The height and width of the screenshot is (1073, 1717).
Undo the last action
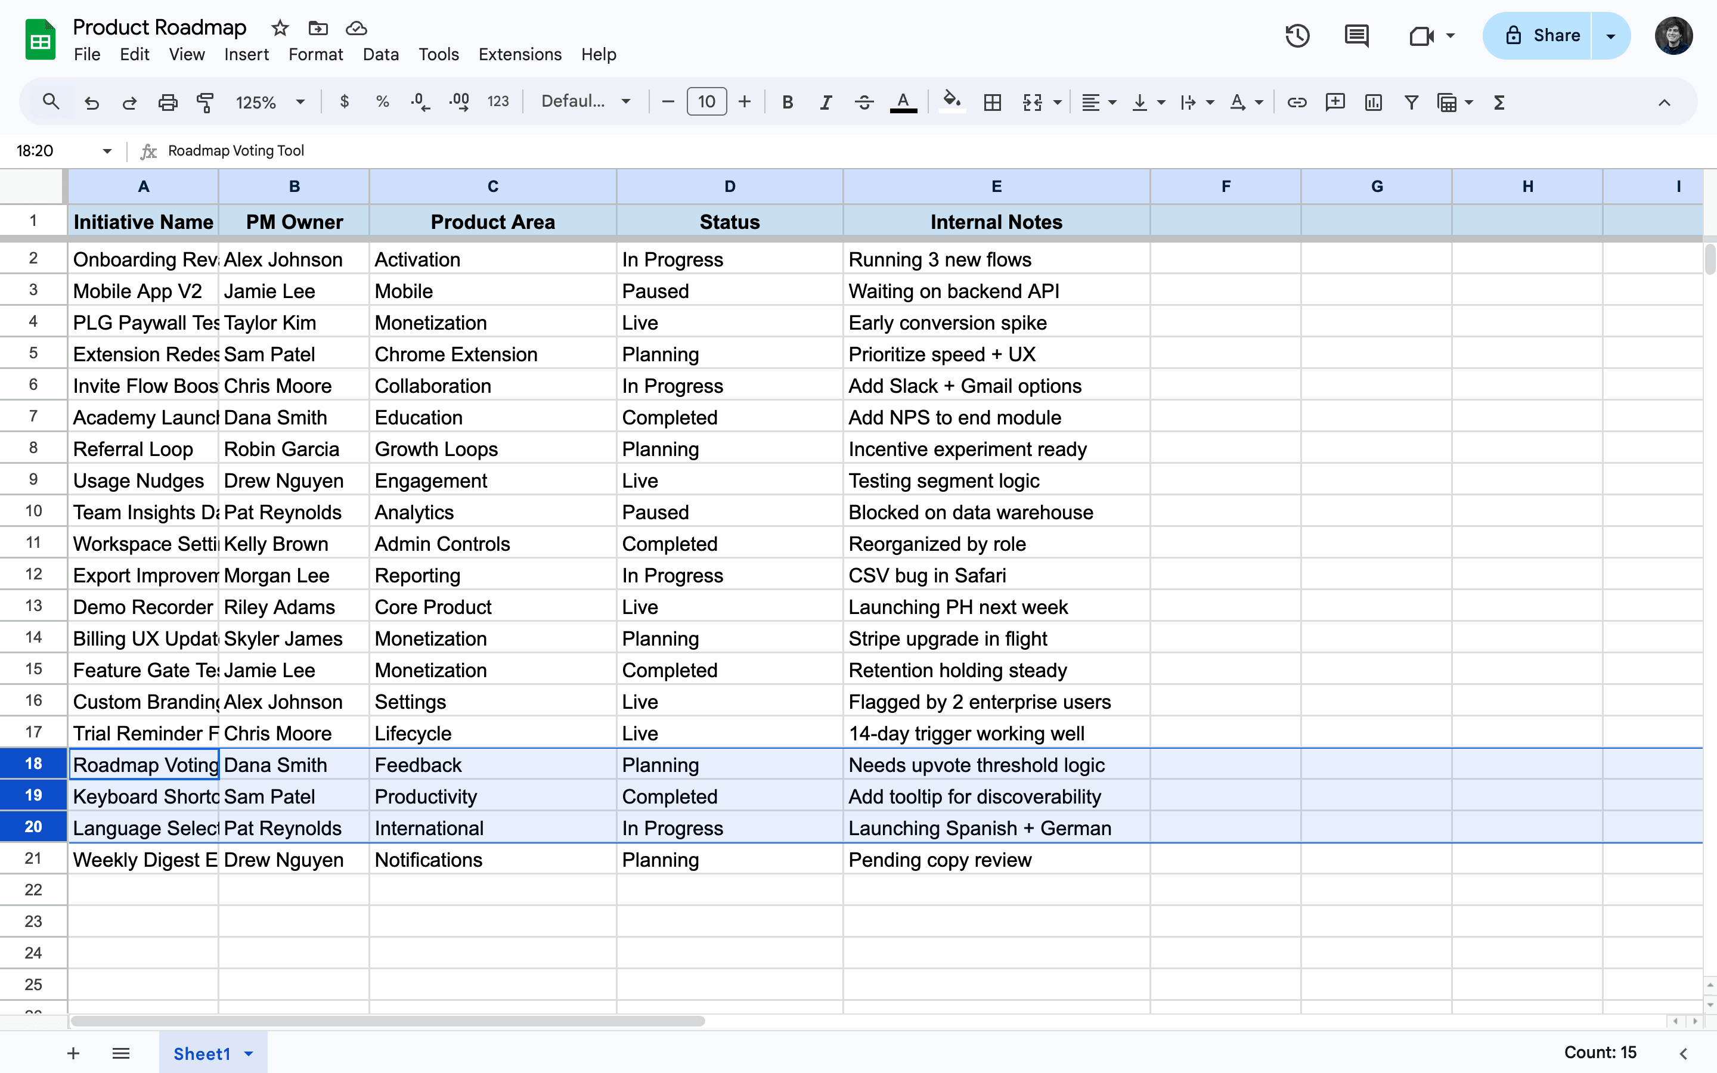click(x=92, y=102)
